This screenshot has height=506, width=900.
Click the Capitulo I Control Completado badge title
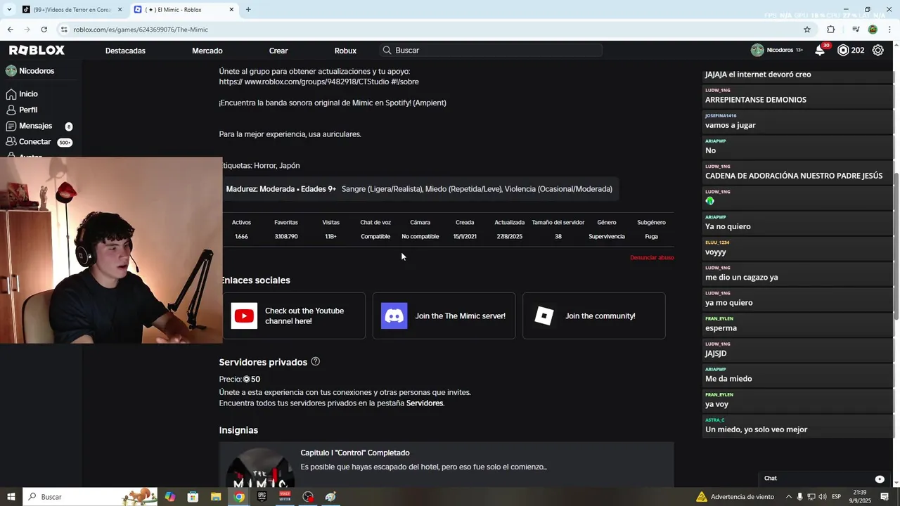tap(355, 453)
